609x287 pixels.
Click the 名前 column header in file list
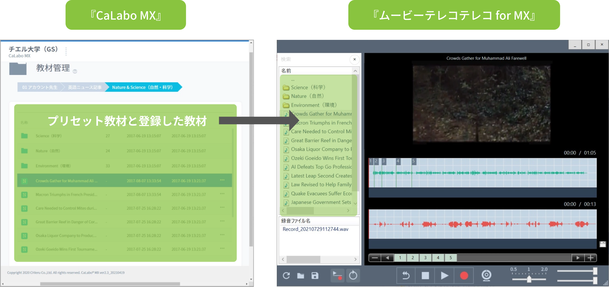(x=315, y=71)
